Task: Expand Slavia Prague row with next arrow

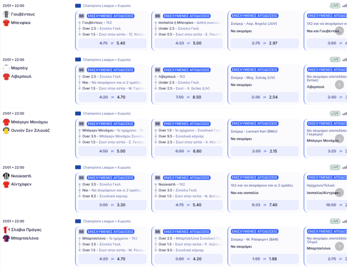Action: pyautogui.click(x=339, y=246)
